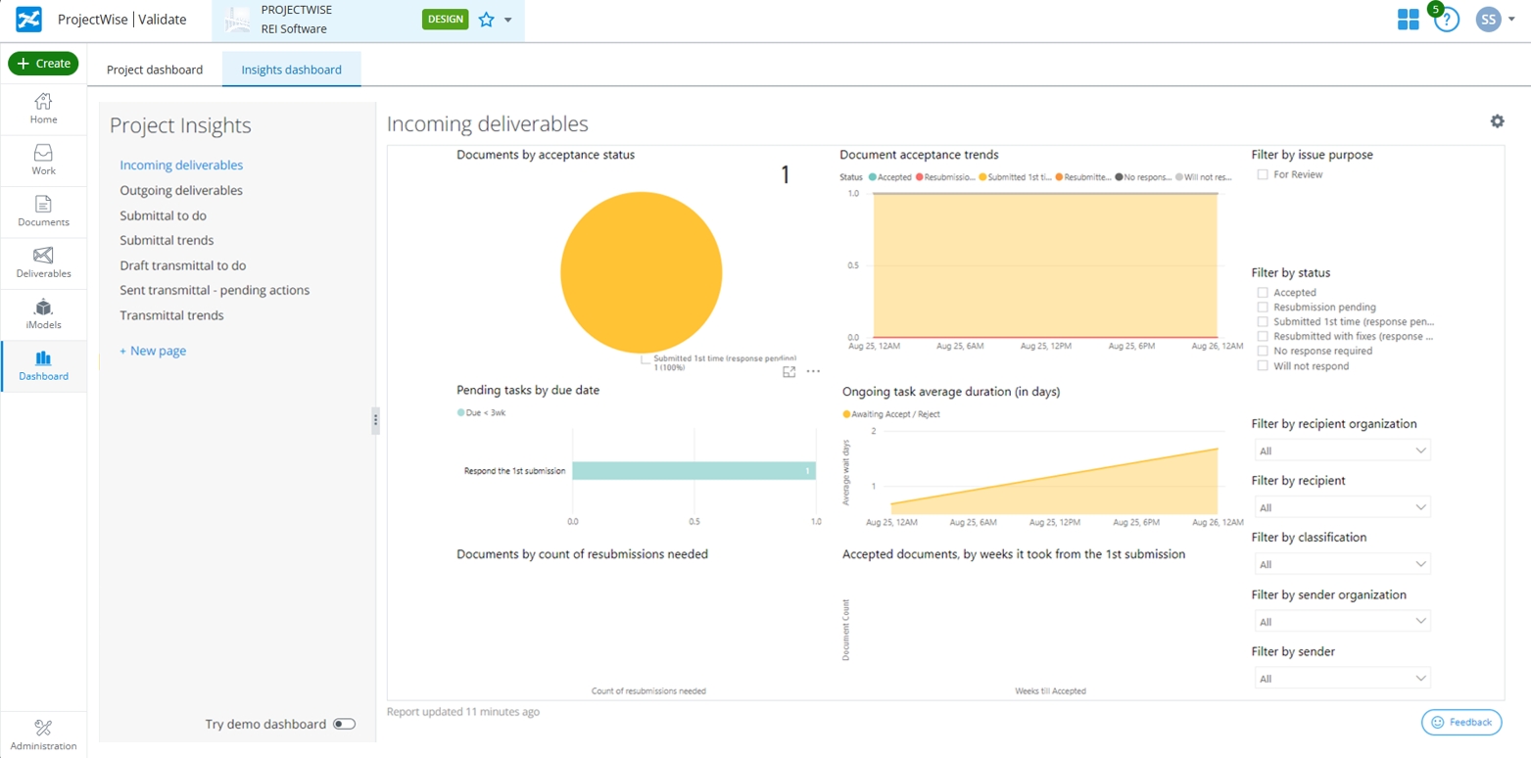The image size is (1531, 758).
Task: Open dashboard settings gear icon
Action: 1497,121
